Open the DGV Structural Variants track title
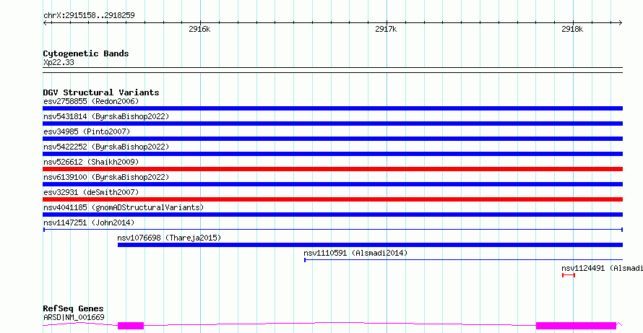 pos(101,92)
